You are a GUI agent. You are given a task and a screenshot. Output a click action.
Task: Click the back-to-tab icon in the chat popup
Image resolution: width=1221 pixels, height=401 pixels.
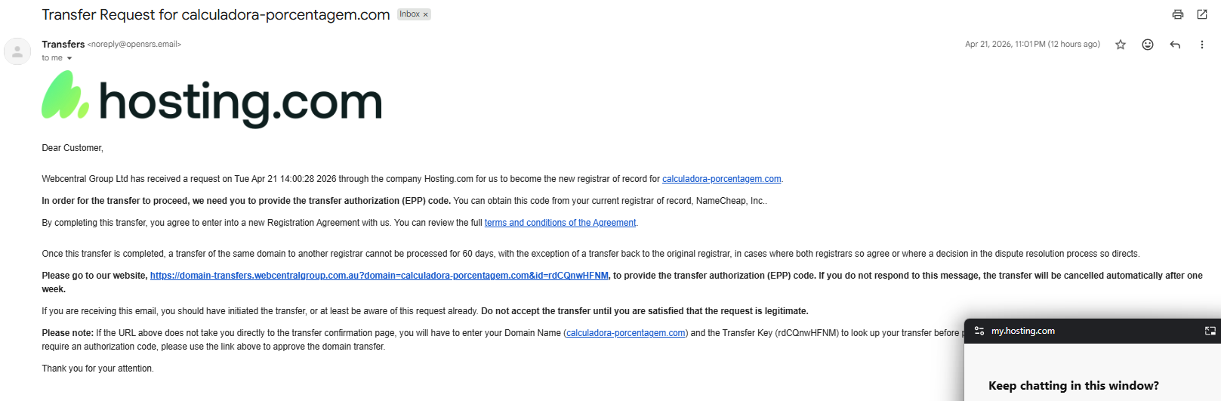1210,331
